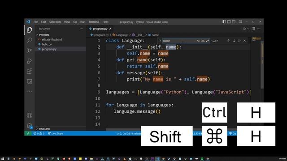
Task: Click the VS Code logo in title bar
Action: pos(28,22)
